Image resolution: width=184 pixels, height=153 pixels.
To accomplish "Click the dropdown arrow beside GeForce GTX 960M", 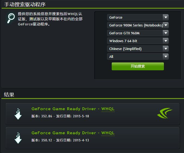I will click(166, 33).
